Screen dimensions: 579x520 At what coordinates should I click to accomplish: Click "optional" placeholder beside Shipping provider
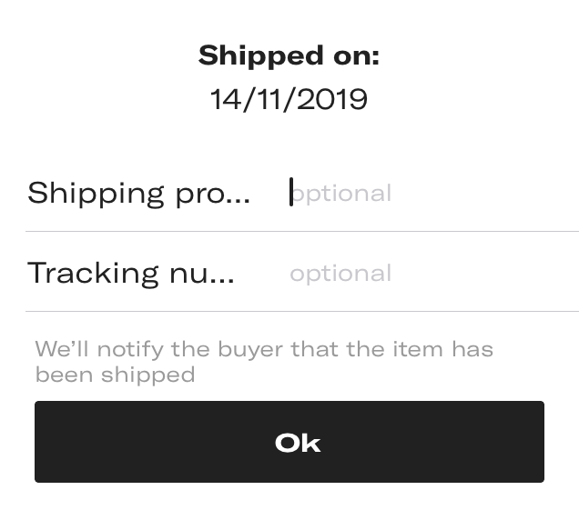click(x=342, y=193)
